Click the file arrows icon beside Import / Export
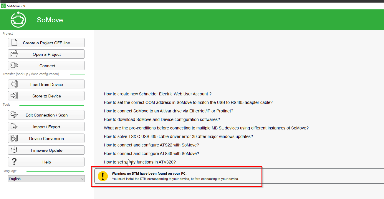Screen dimensions: 384x199 (x=14, y=127)
